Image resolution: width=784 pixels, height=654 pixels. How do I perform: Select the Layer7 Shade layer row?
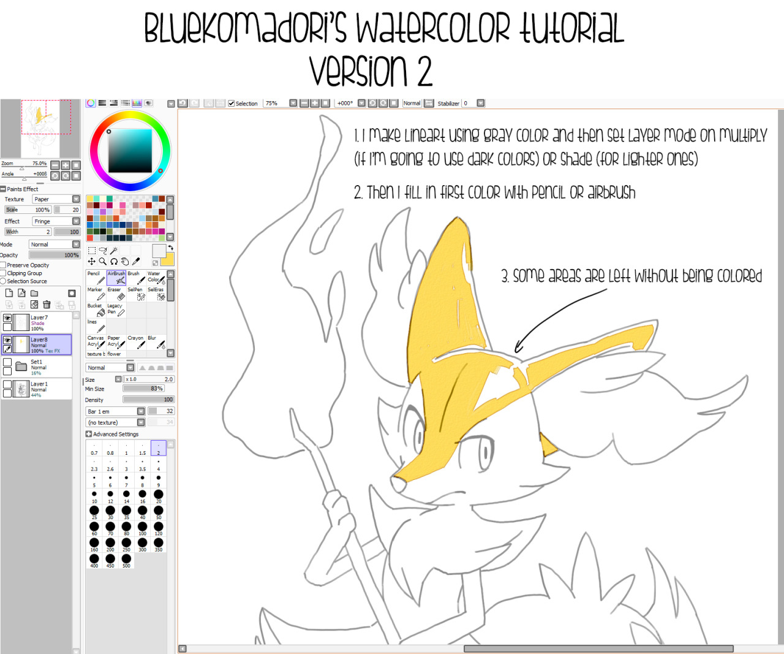coord(37,322)
